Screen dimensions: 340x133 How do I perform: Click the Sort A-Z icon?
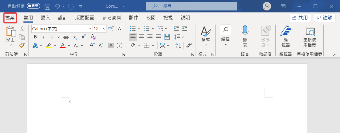click(178, 45)
